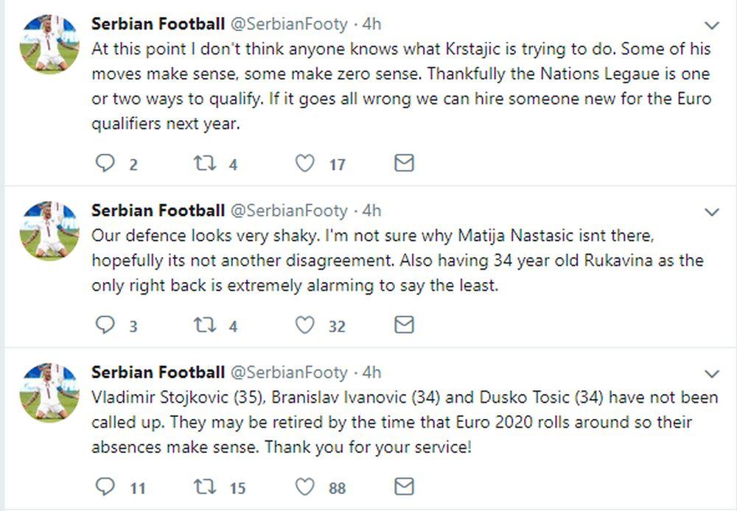Open Serbian Football profile from first tweet
This screenshot has width=737, height=511.
(158, 24)
